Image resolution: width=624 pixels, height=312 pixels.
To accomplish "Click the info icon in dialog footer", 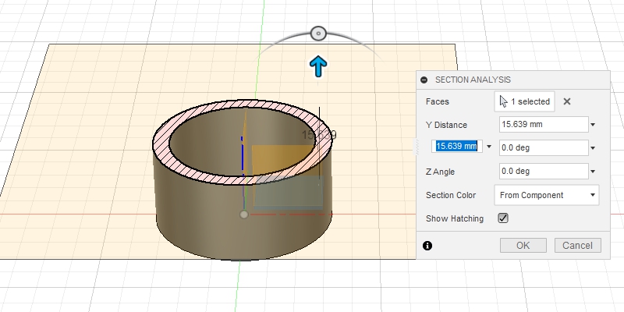I will click(x=427, y=246).
